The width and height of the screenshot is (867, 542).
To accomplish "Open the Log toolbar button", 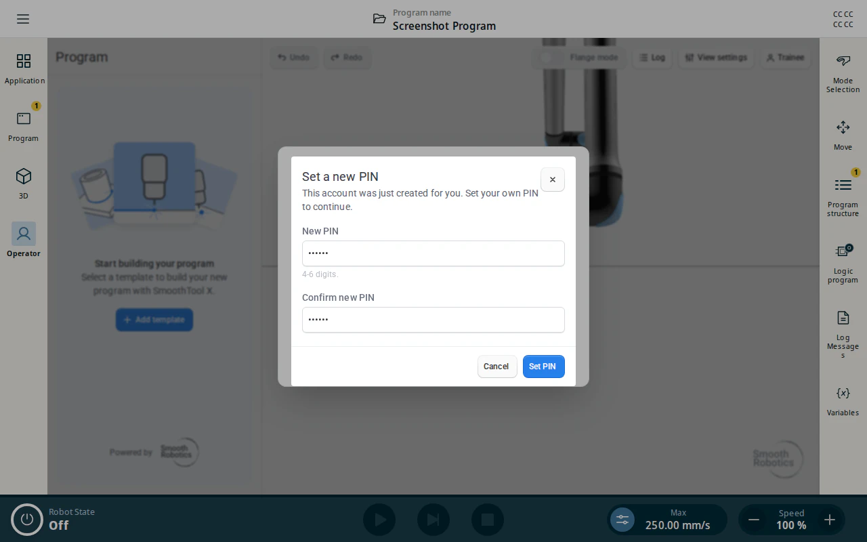I will tap(652, 58).
